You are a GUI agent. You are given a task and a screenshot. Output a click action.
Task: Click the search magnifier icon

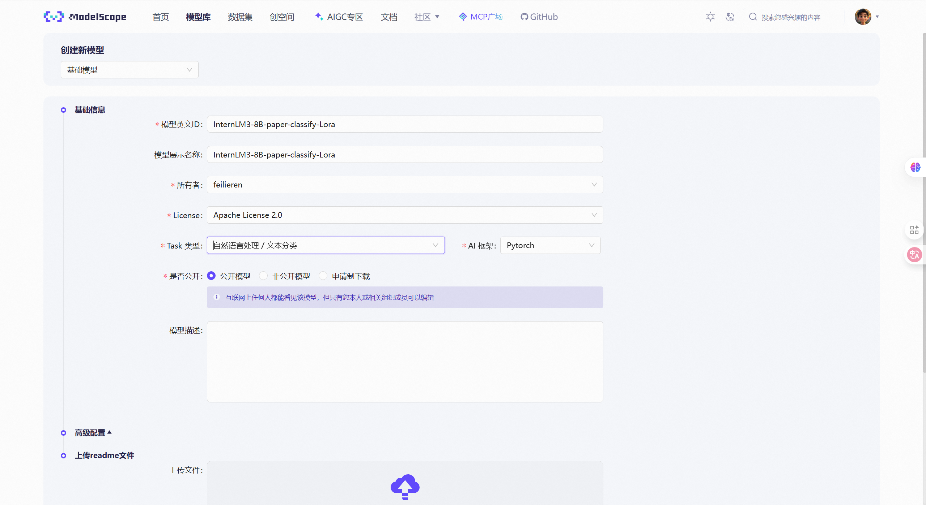(x=753, y=17)
